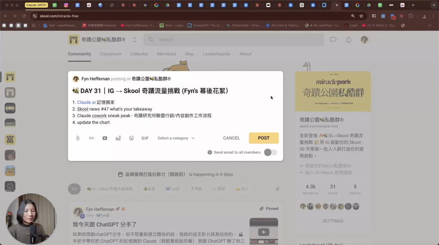Switch to the Claude (MCP) tab

click(36, 5)
